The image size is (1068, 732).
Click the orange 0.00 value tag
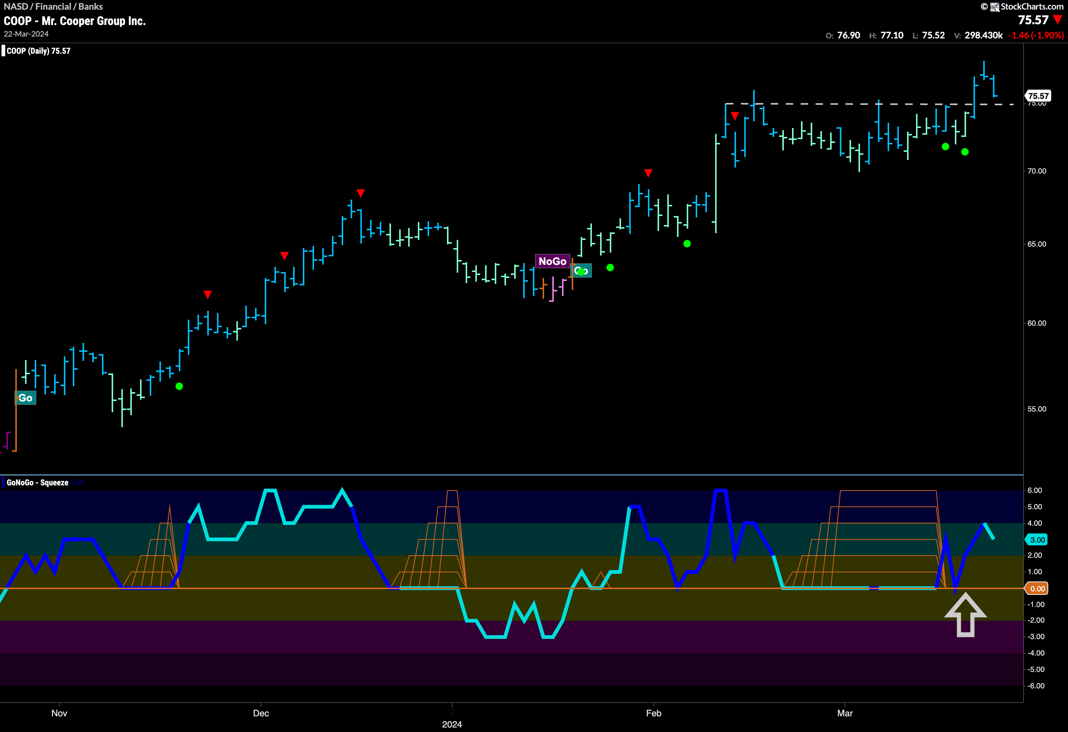(x=1037, y=588)
